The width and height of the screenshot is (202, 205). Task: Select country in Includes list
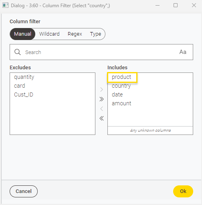(x=150, y=86)
